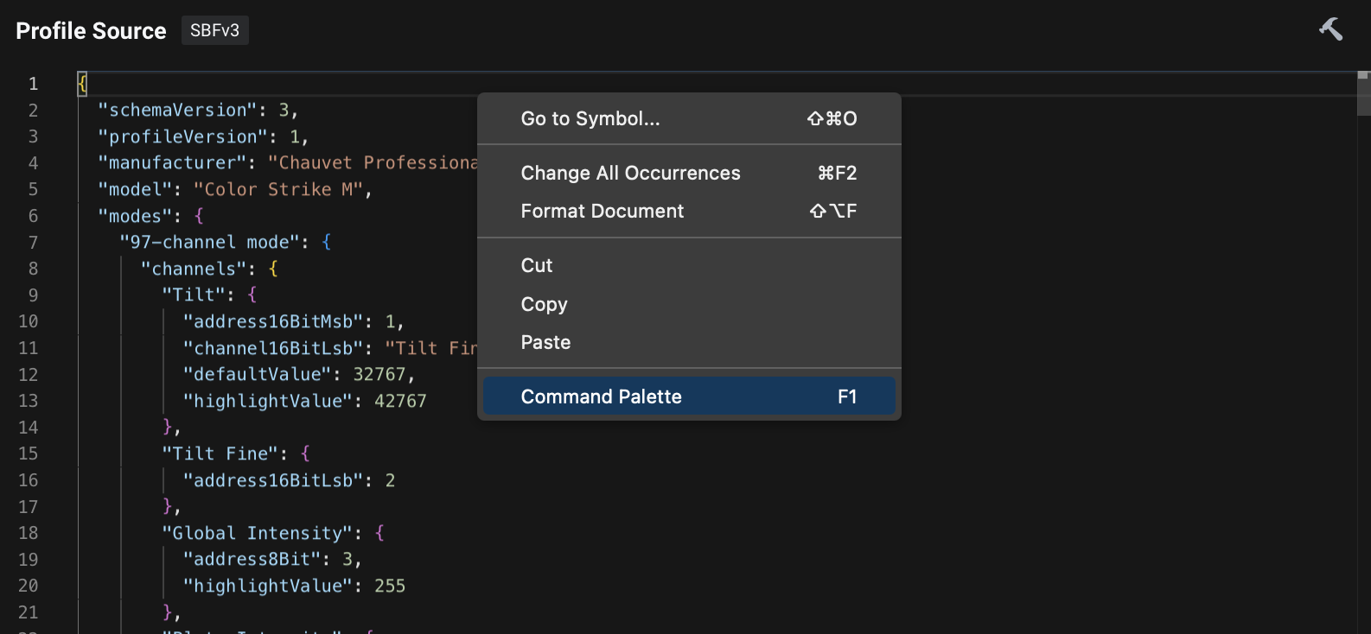The image size is (1371, 634).
Task: Click the highlightValue number 255
Action: coord(390,586)
